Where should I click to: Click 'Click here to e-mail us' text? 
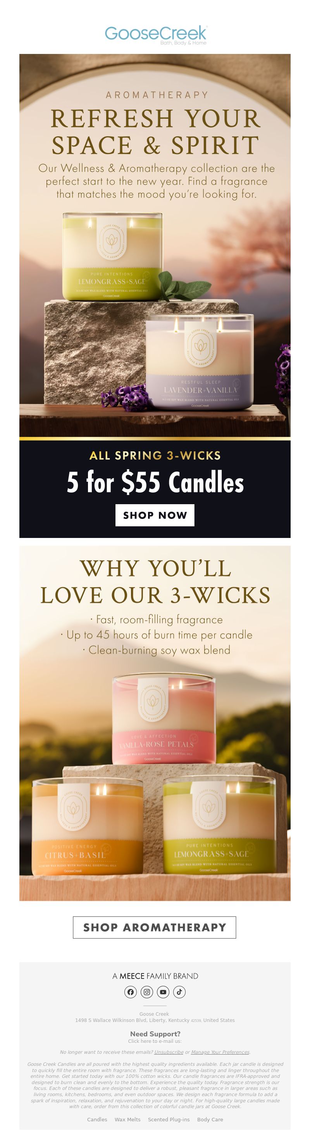pos(155,1041)
